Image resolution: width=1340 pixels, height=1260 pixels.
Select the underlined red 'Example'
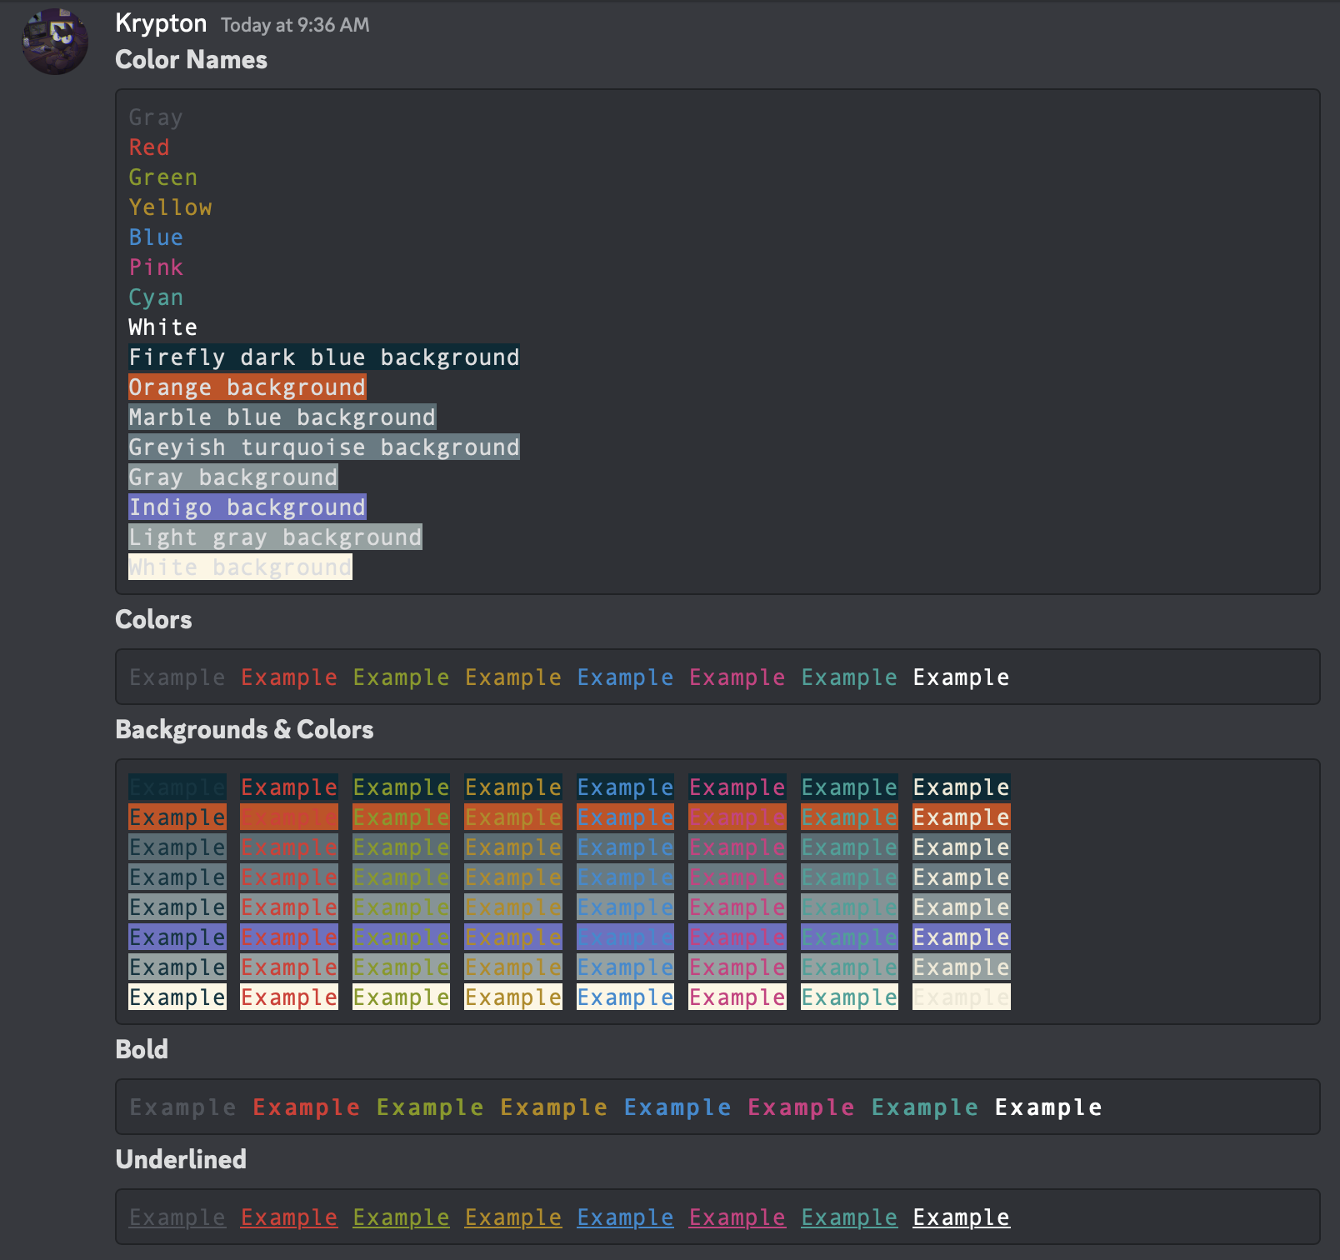(x=289, y=1217)
